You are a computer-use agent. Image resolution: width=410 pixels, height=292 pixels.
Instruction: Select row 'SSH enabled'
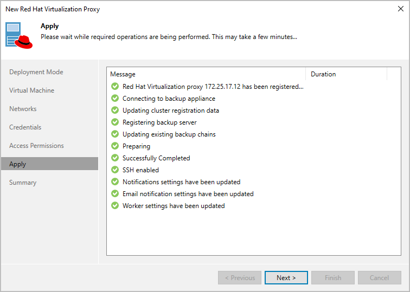(254, 170)
